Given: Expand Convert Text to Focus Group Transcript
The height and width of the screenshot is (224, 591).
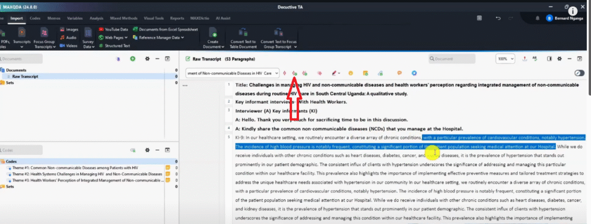Looking at the screenshot, I should tap(295, 47).
